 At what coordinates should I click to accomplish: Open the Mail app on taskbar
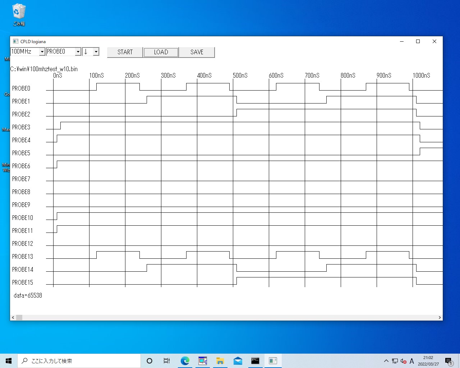[238, 361]
